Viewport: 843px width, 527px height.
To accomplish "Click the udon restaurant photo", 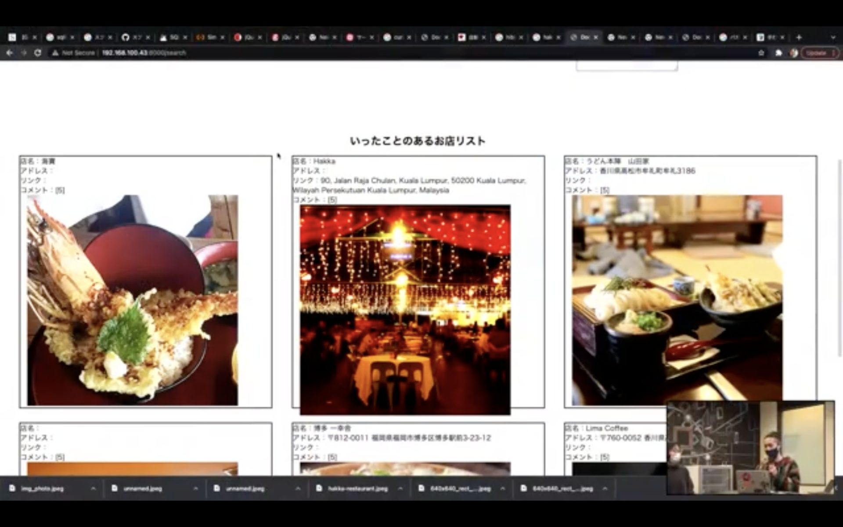I will [677, 300].
